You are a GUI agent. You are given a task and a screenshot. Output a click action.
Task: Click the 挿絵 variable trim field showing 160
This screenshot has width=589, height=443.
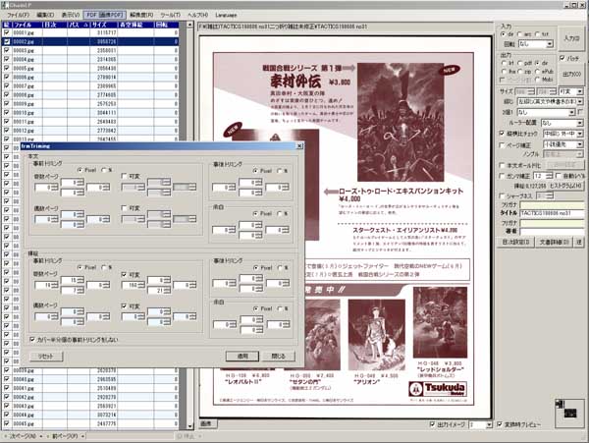[133, 285]
